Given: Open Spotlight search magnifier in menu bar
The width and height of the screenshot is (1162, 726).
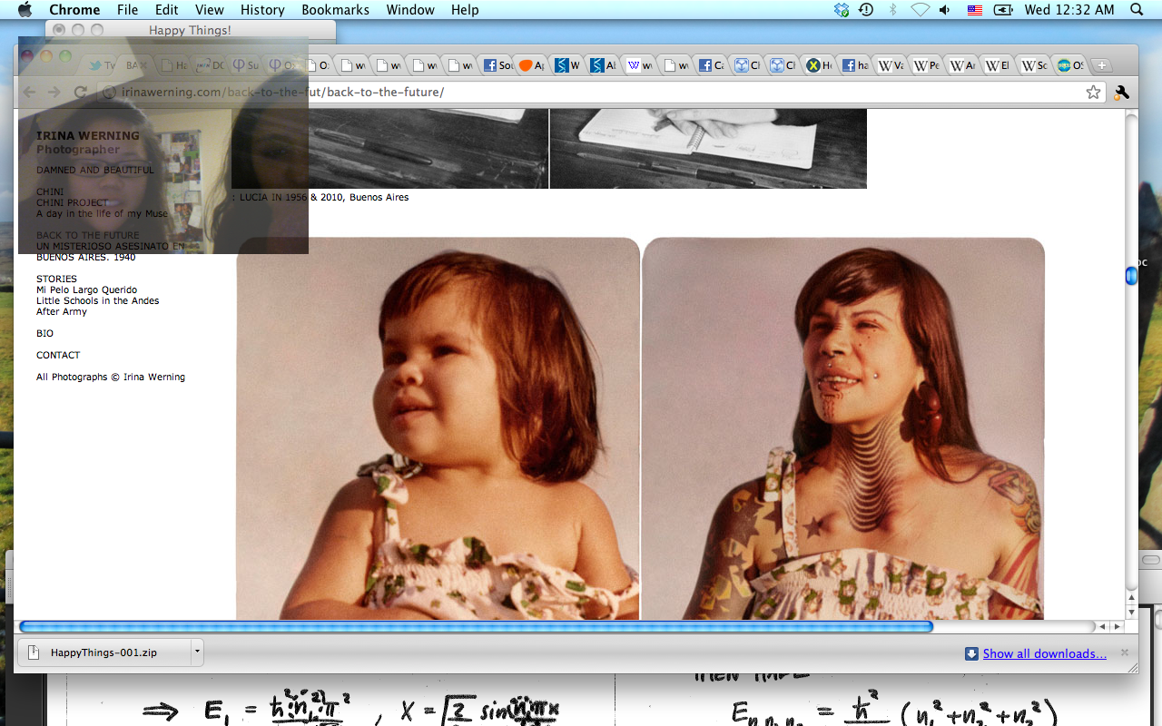Looking at the screenshot, I should tap(1137, 10).
